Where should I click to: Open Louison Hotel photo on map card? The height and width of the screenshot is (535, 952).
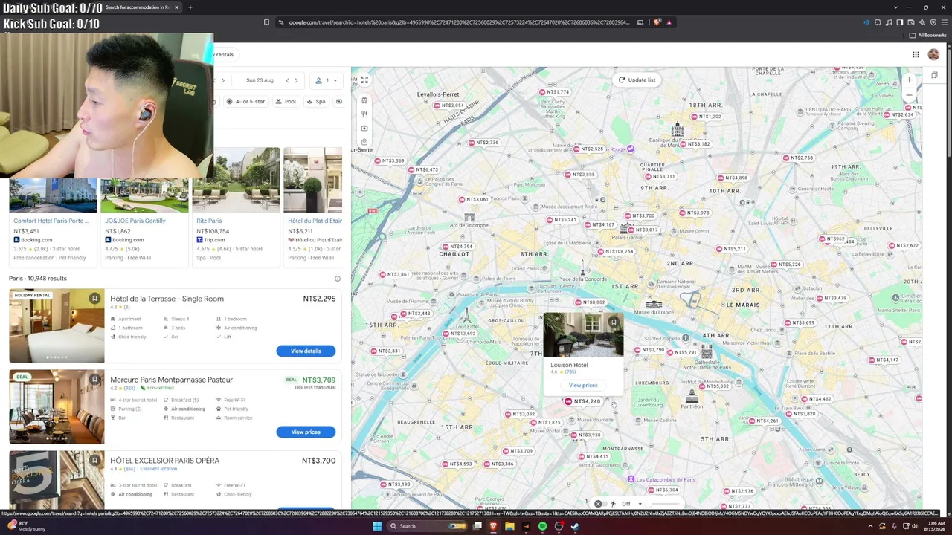point(583,335)
